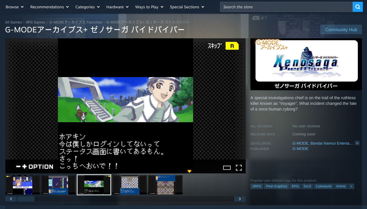Click the plus icon after the Anime tag
367x209 pixels.
click(351, 186)
